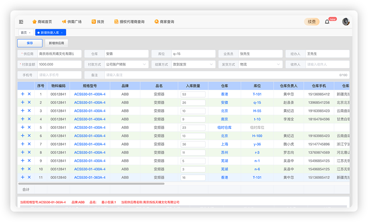Add a row after row 1 with plus icon
The width and height of the screenshot is (368, 222).
tap(22, 94)
